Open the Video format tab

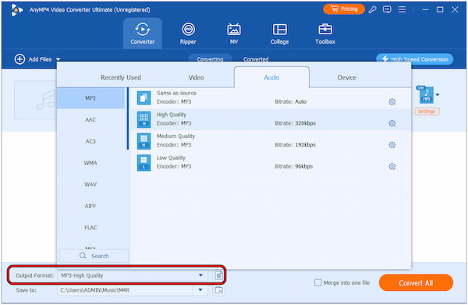coord(196,77)
